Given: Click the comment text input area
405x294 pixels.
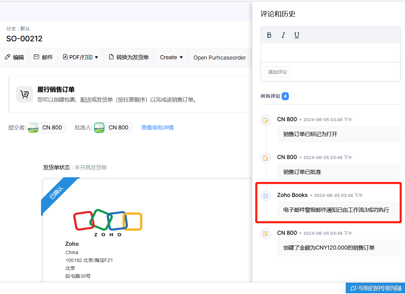Looking at the screenshot, I should (x=330, y=53).
